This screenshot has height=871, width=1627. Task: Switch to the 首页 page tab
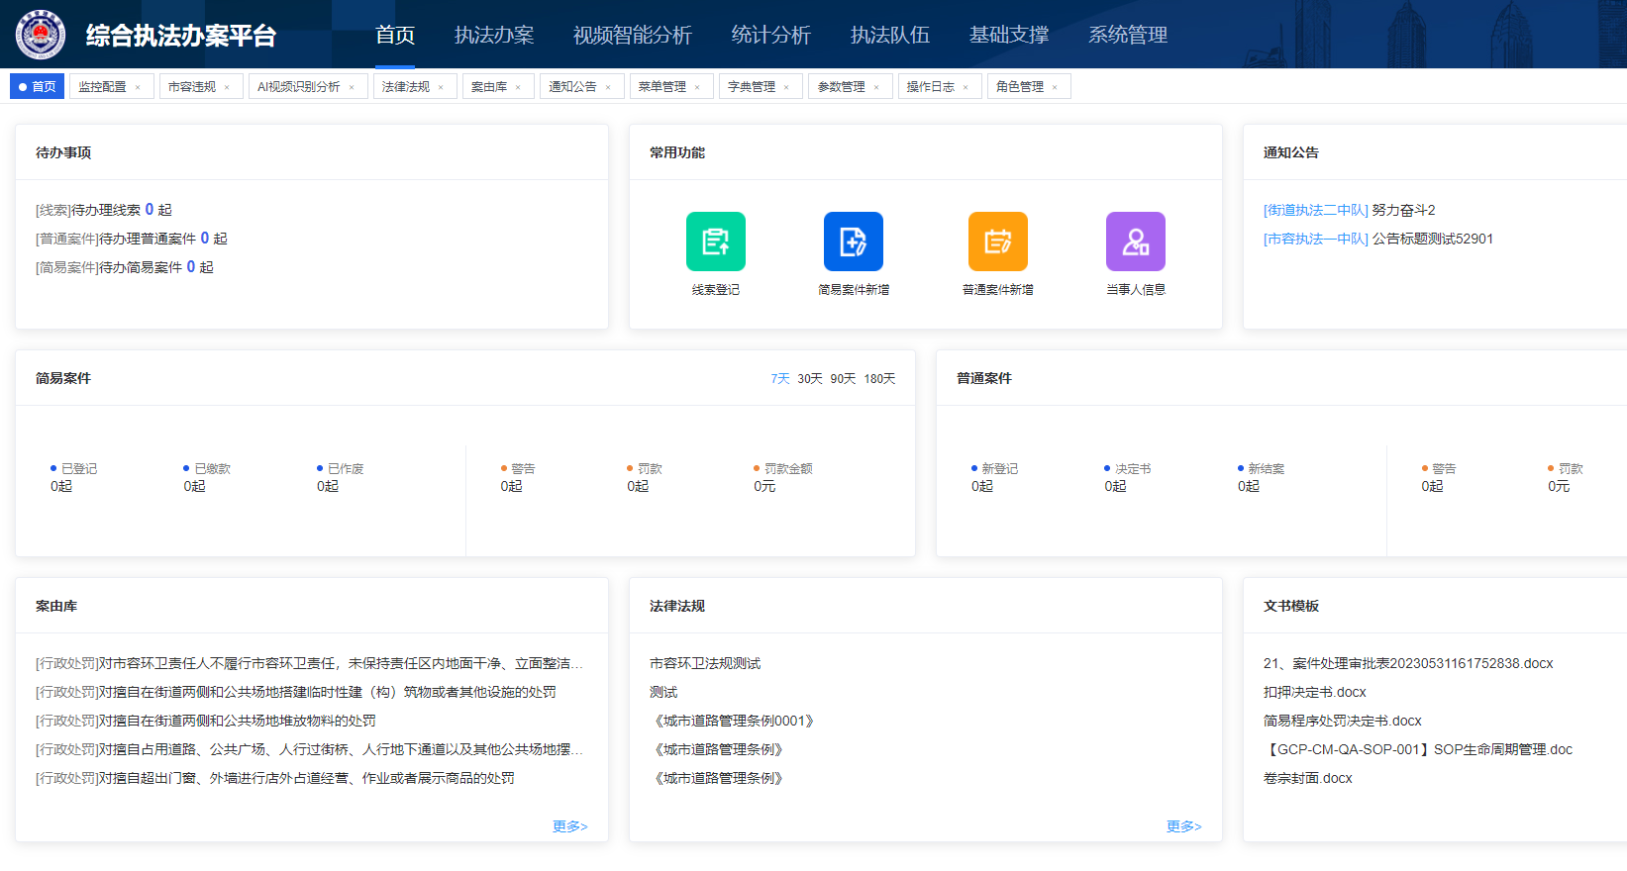click(38, 87)
